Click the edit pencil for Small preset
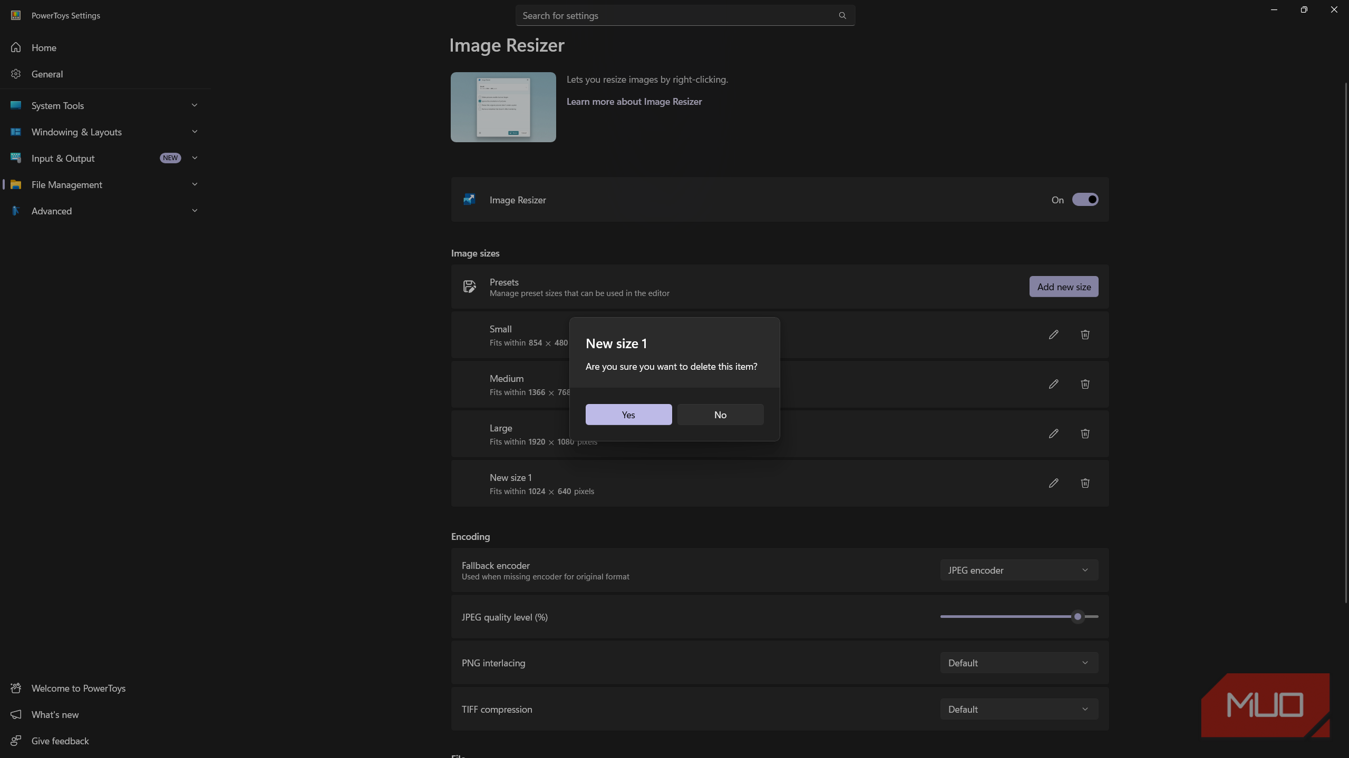Image resolution: width=1349 pixels, height=758 pixels. [x=1053, y=334]
